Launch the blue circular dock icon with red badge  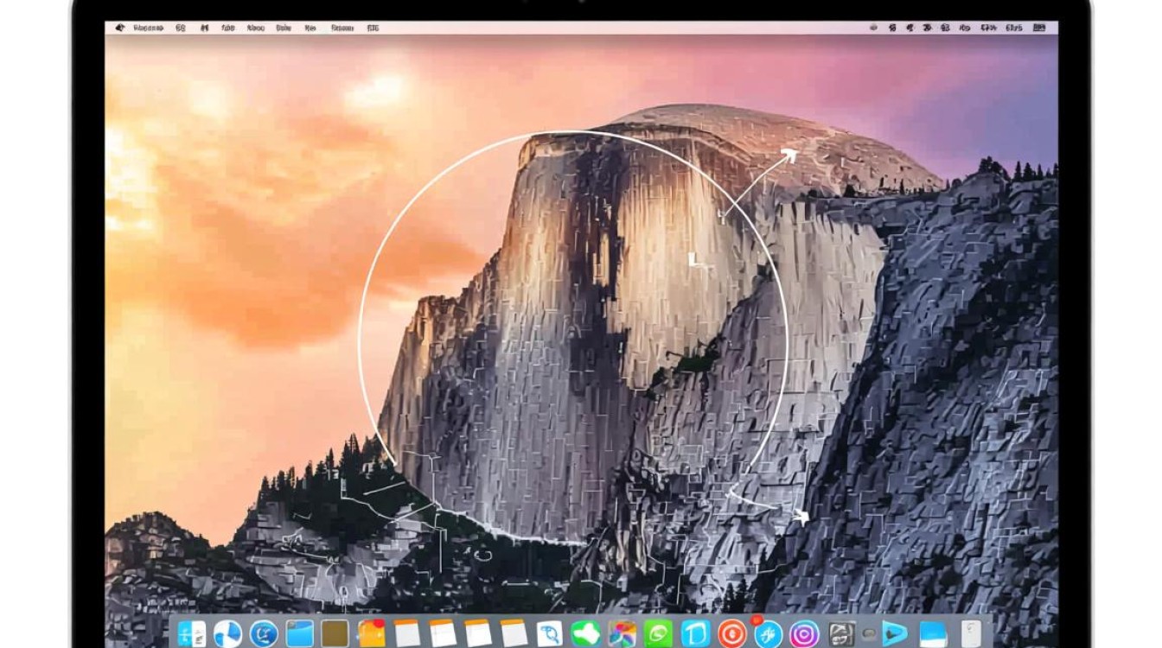pos(768,633)
